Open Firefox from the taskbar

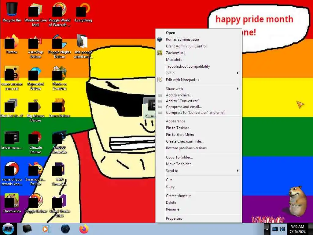point(84,229)
